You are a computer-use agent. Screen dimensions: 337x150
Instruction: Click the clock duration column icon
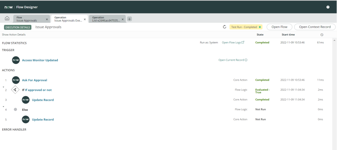point(322,35)
